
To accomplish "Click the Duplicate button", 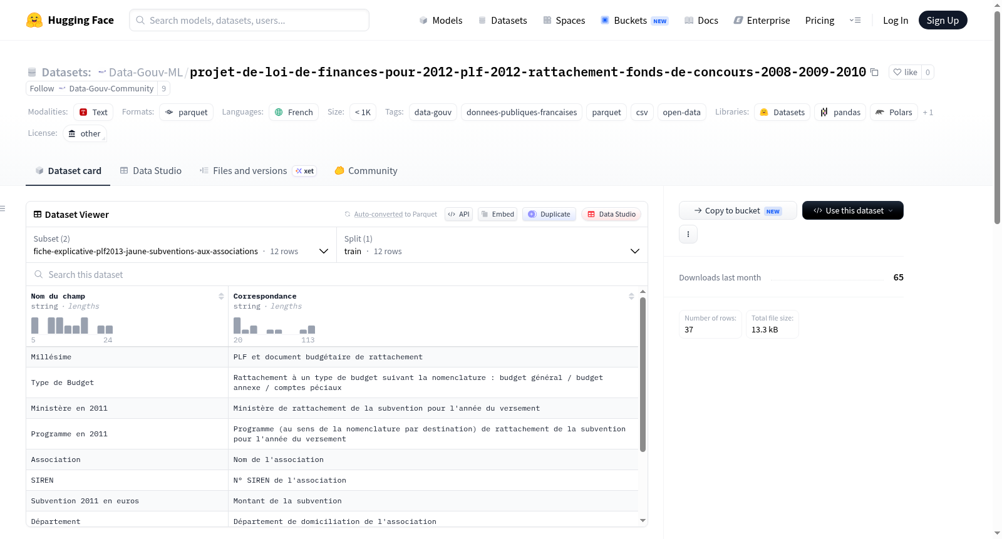I will [x=549, y=214].
